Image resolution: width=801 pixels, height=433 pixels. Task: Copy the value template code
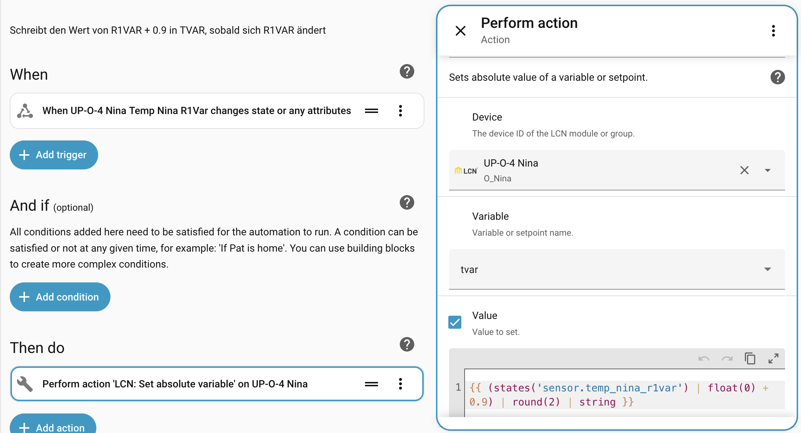(x=750, y=358)
